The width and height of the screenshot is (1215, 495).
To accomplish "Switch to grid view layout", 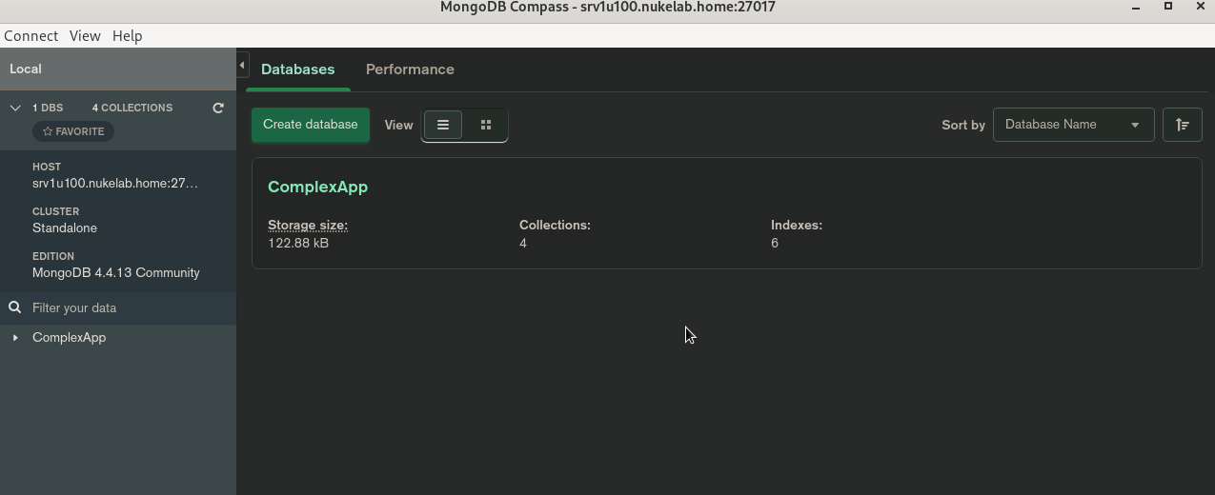I will tap(486, 125).
